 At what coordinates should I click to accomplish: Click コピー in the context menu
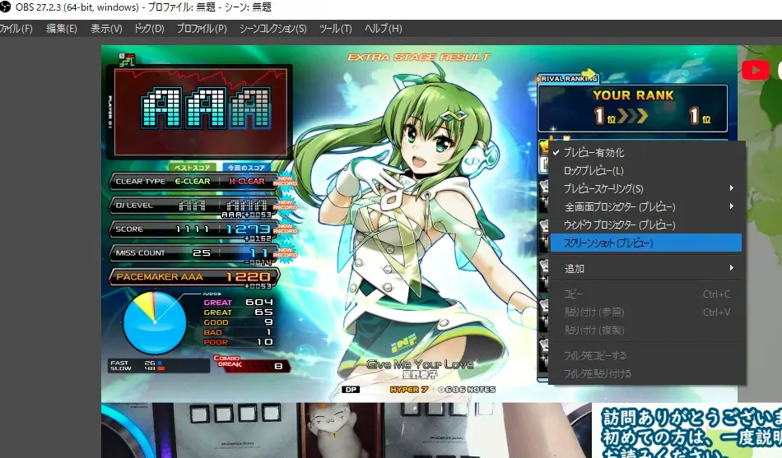point(574,294)
